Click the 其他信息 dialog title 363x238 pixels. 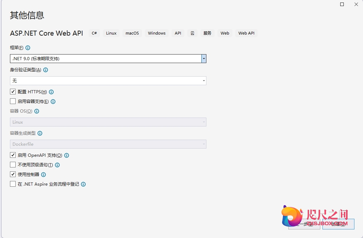coord(27,15)
